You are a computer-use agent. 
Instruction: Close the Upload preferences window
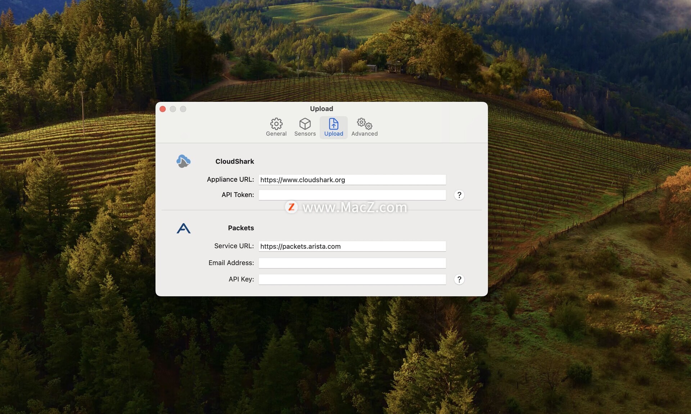tap(163, 109)
